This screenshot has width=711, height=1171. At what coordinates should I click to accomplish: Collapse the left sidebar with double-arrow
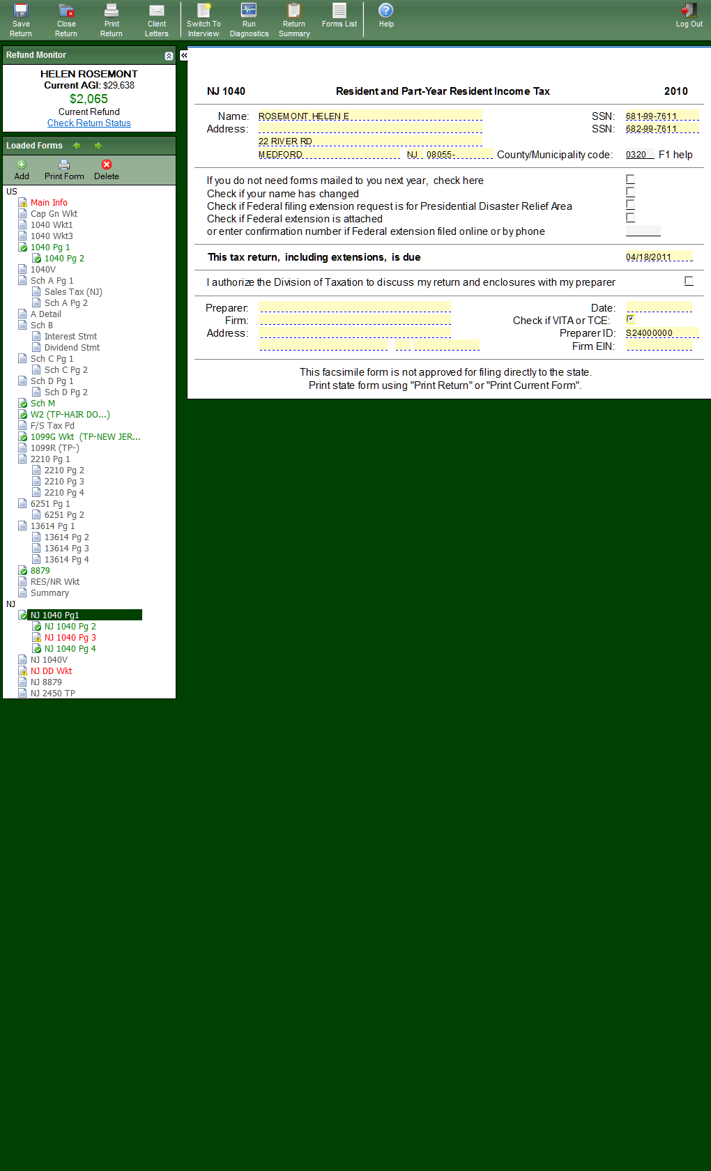(184, 55)
